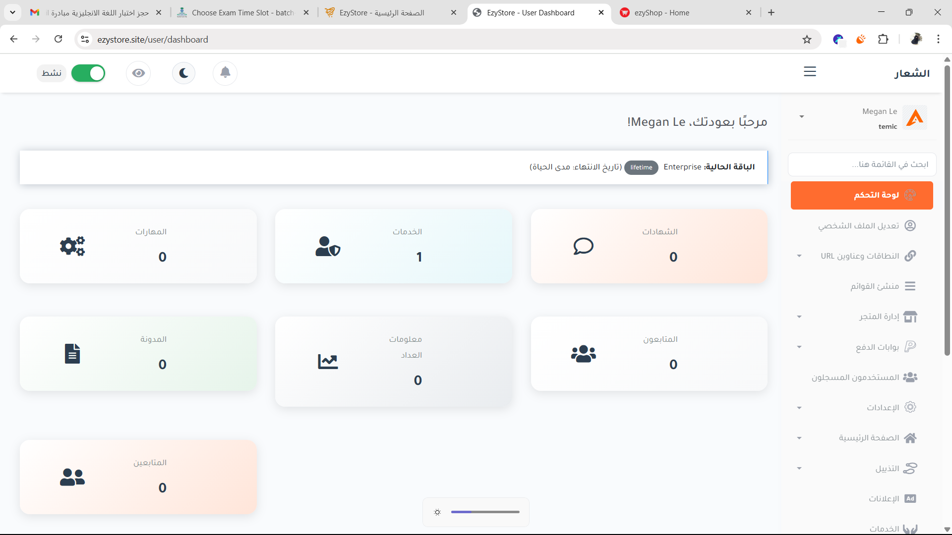The height and width of the screenshot is (535, 952).
Task: Open the notifications bell icon
Action: [x=225, y=73]
